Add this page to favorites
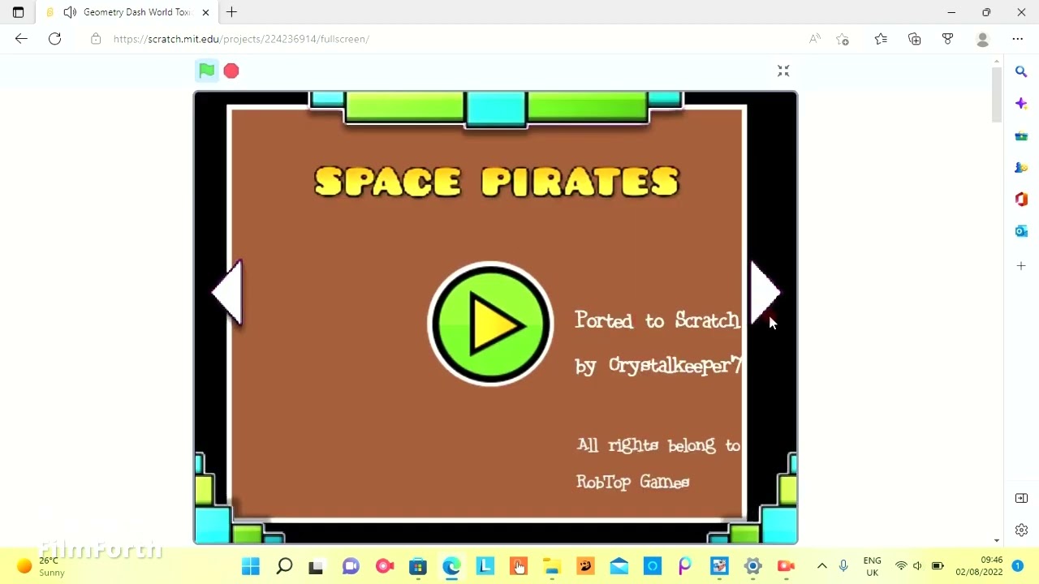Viewport: 1039px width, 584px height. point(843,39)
